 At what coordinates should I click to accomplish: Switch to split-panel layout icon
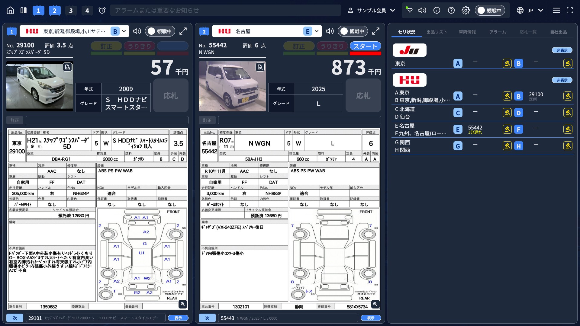point(24,11)
